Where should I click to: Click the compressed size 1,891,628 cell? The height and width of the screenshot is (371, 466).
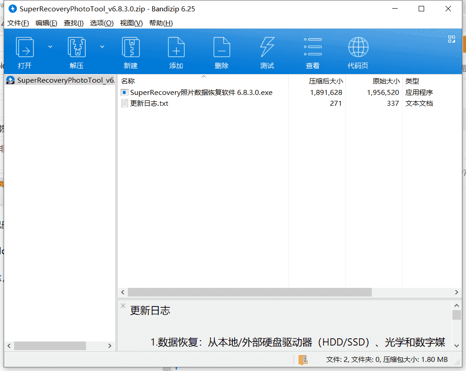(326, 93)
